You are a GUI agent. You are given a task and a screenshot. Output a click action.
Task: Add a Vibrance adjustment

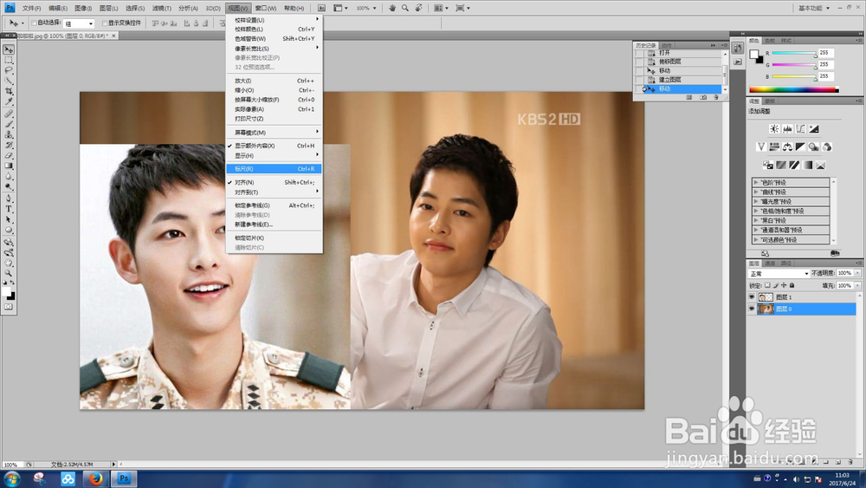click(x=761, y=147)
